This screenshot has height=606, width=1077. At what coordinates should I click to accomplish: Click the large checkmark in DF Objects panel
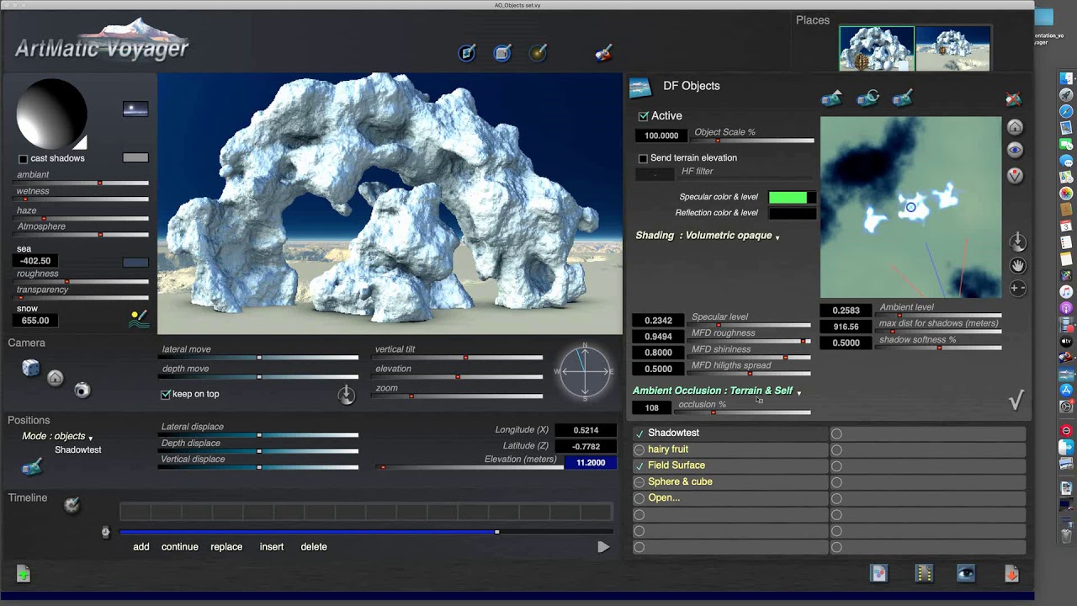1016,401
